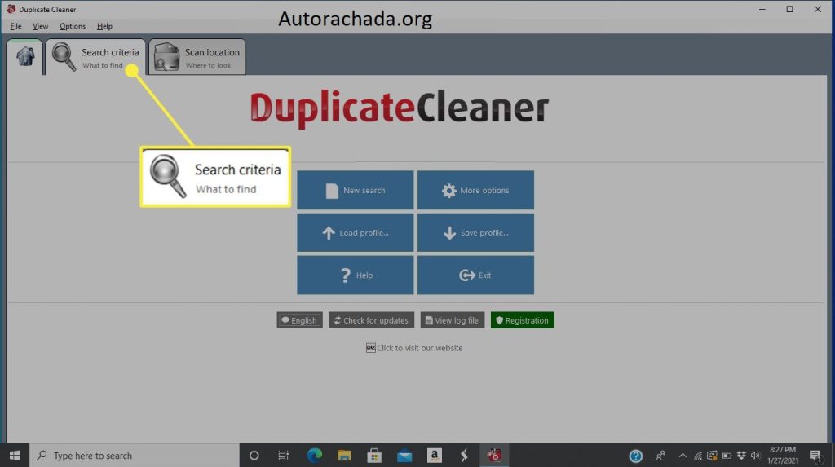835x467 pixels.
Task: Click the lightning bolt taskbar icon
Action: point(464,456)
